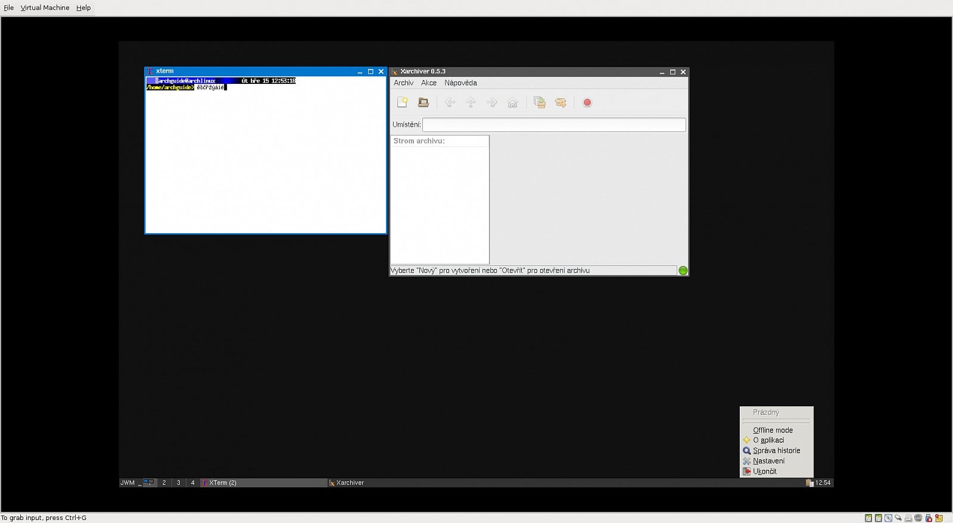This screenshot has height=523, width=953.
Task: Click the Xarchiver window title bar icon
Action: click(x=394, y=72)
